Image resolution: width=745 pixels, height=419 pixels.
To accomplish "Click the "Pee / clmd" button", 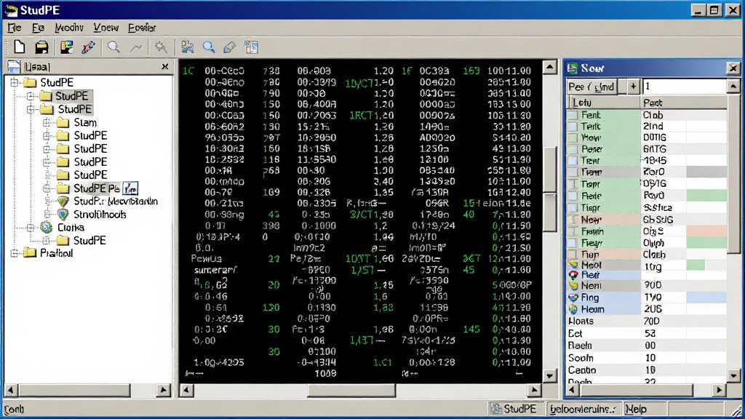I will coord(591,87).
